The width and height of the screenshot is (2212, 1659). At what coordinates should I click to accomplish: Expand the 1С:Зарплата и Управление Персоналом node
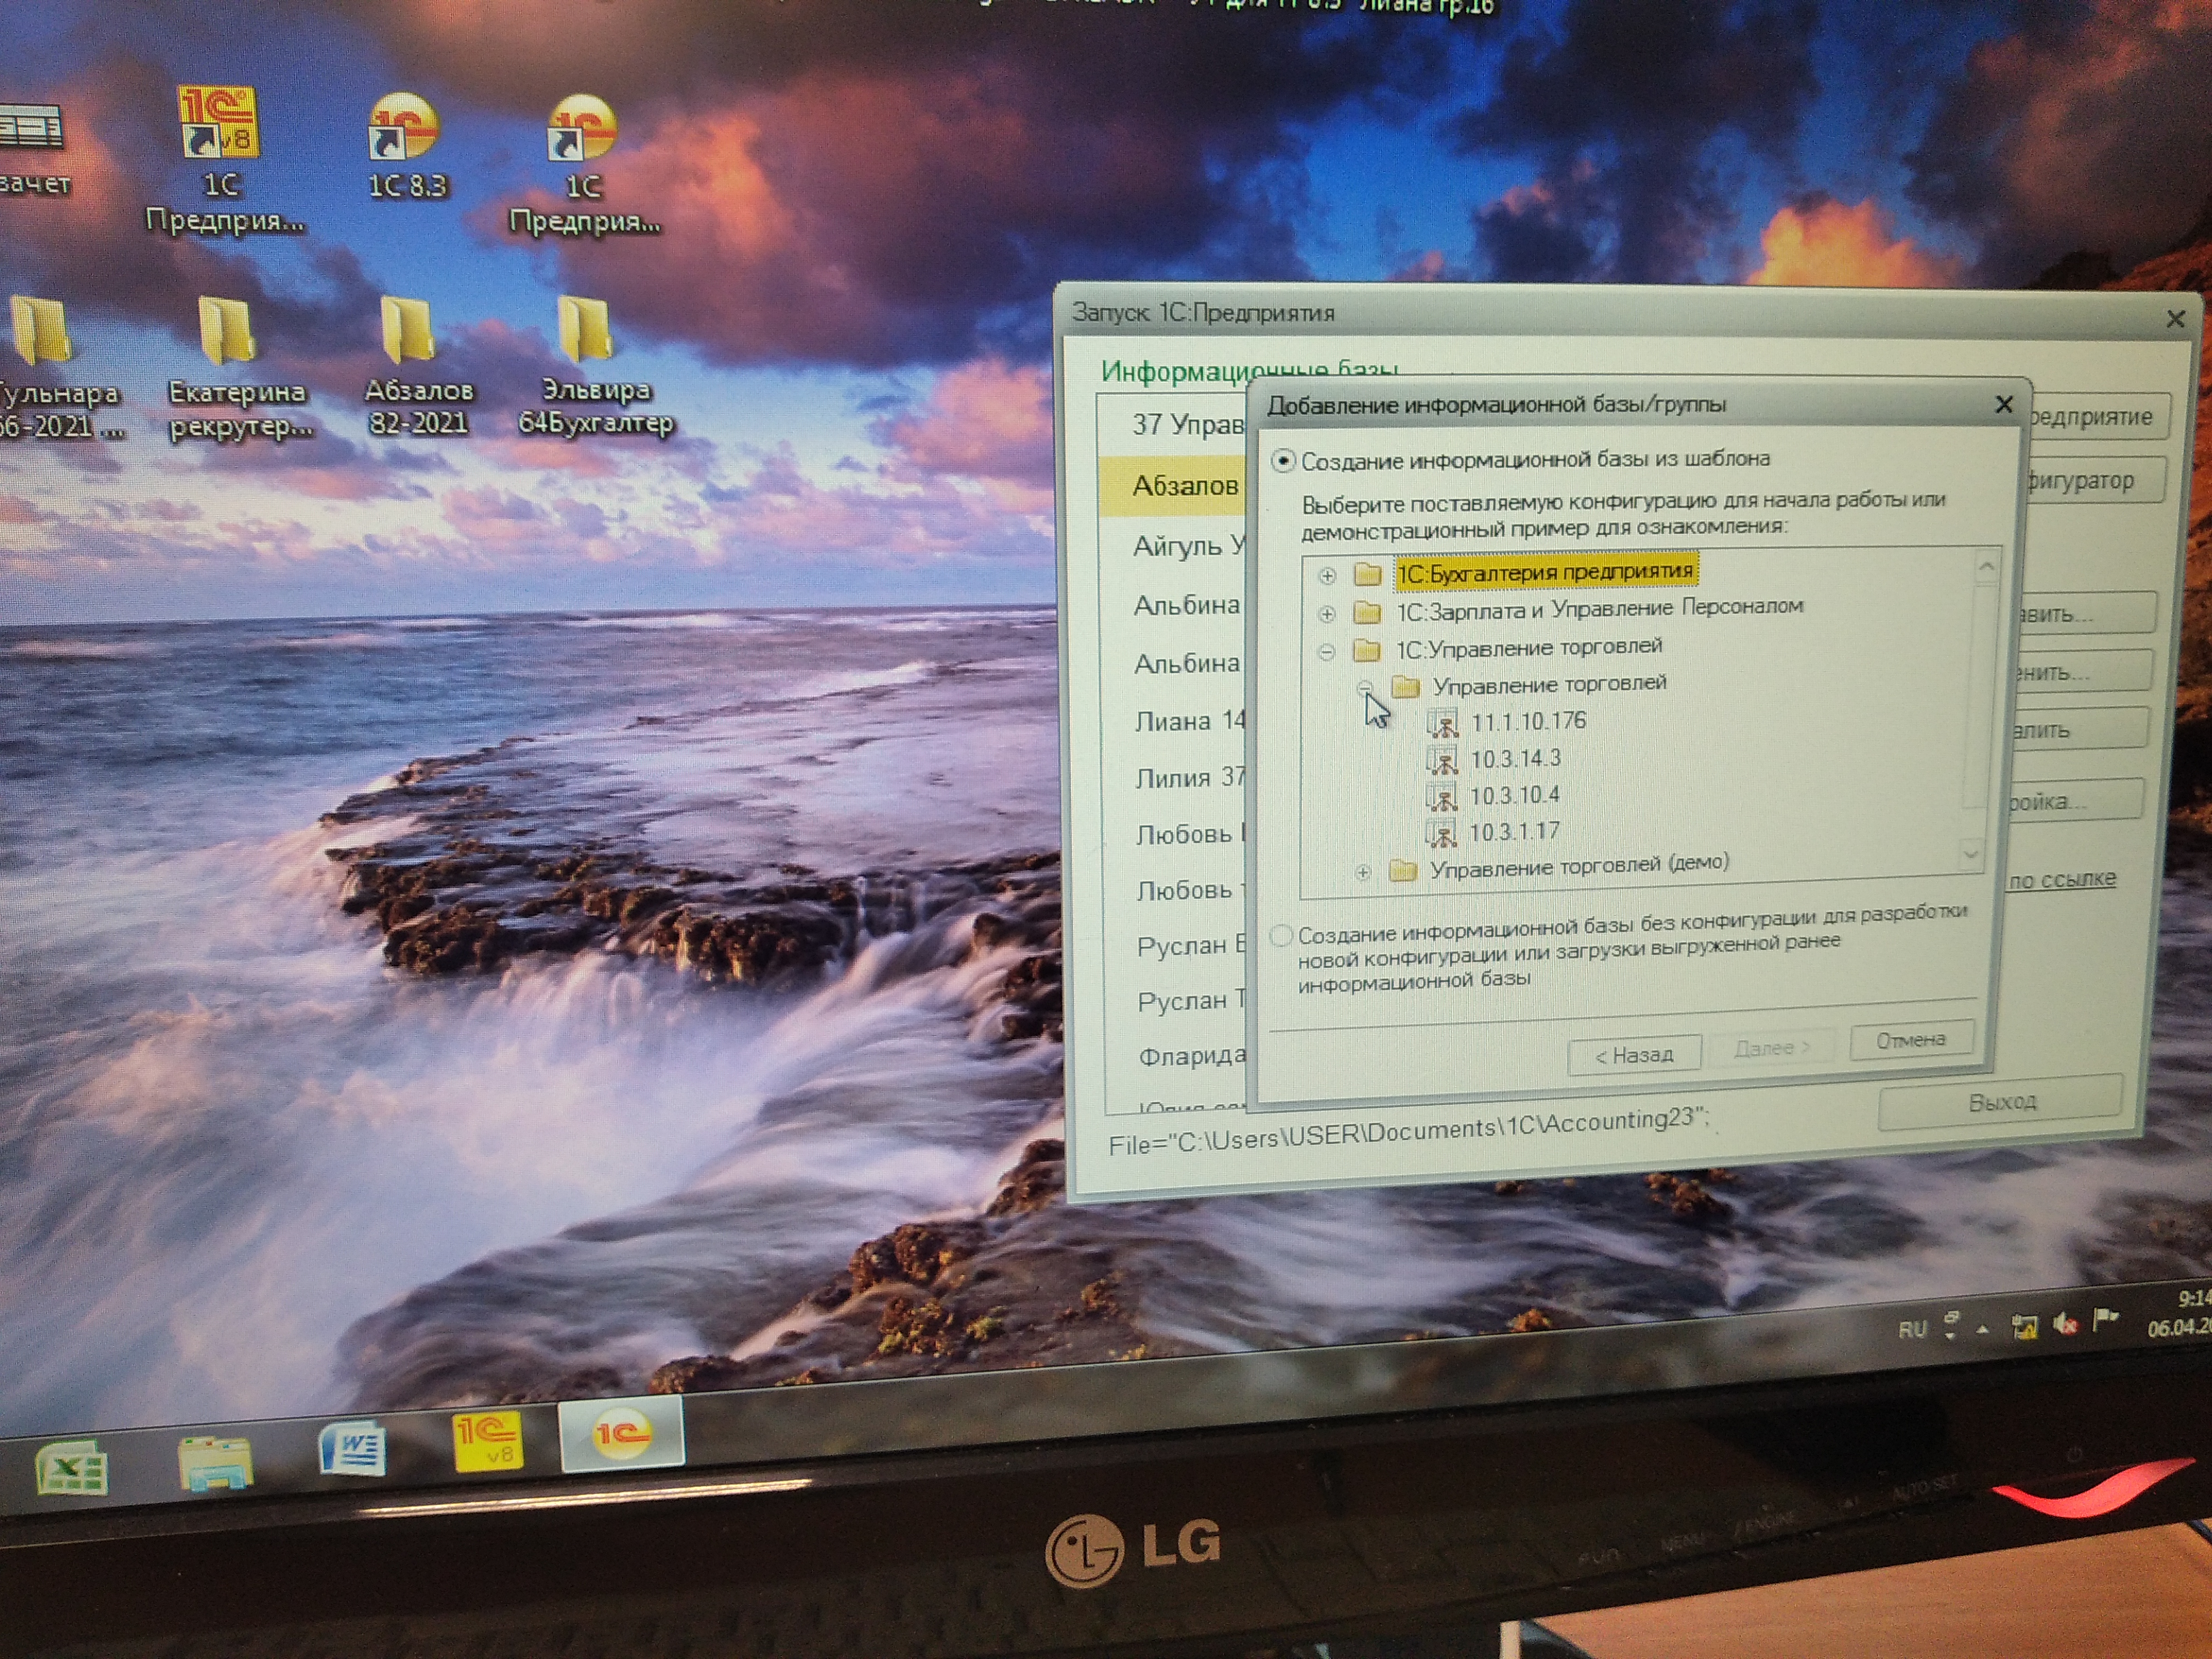click(1327, 614)
